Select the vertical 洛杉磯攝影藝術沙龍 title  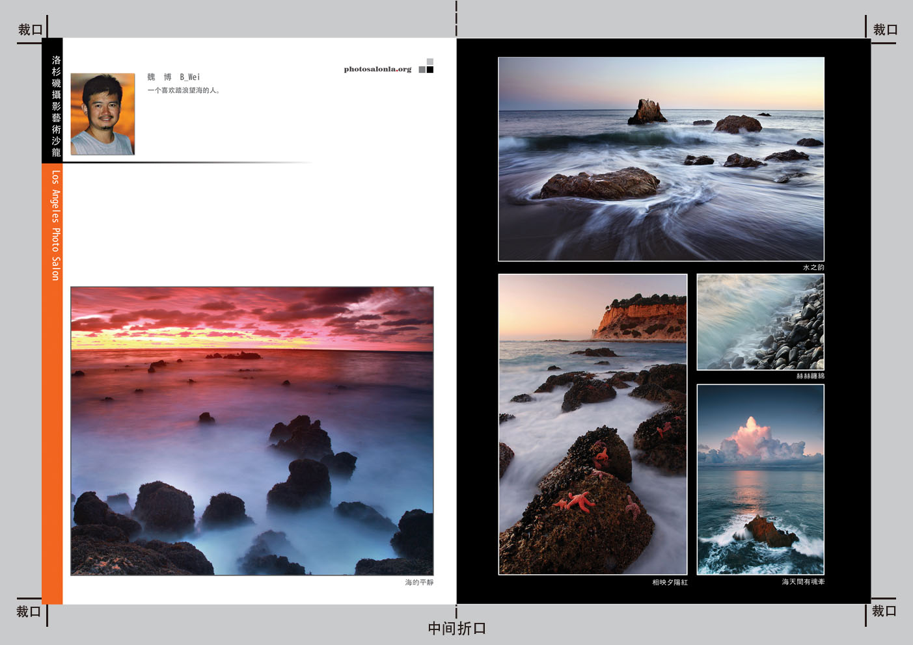click(x=56, y=106)
